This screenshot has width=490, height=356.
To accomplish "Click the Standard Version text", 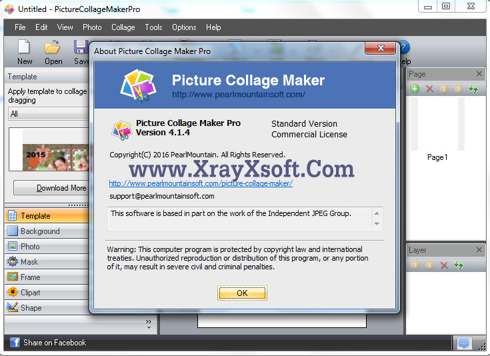I will (305, 124).
